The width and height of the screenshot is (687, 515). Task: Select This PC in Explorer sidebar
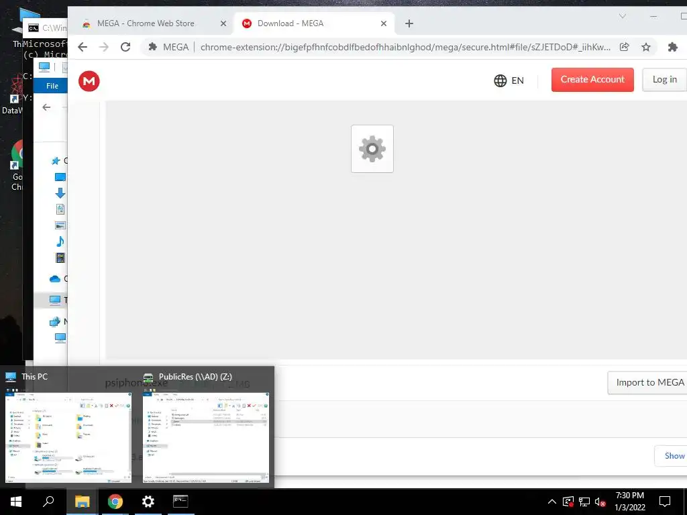pos(55,300)
